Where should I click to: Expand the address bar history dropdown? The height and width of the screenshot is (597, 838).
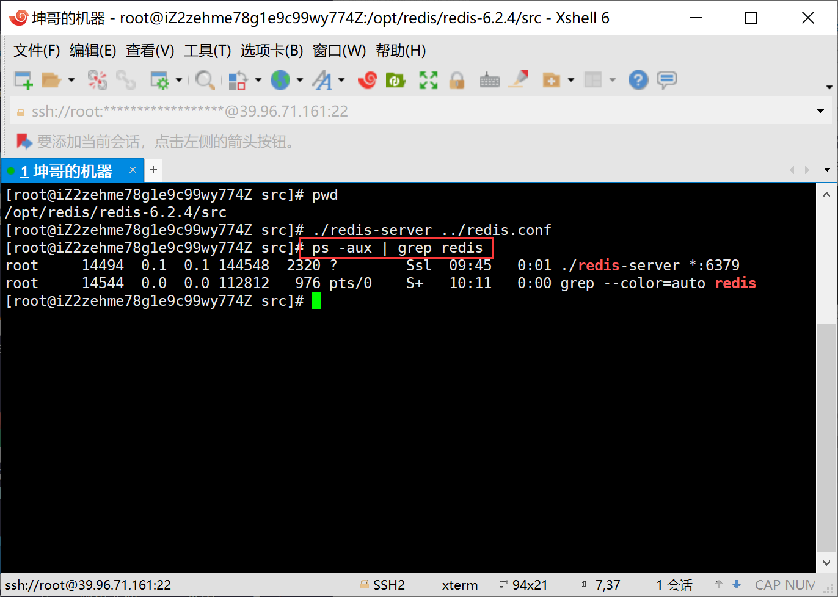click(x=820, y=111)
